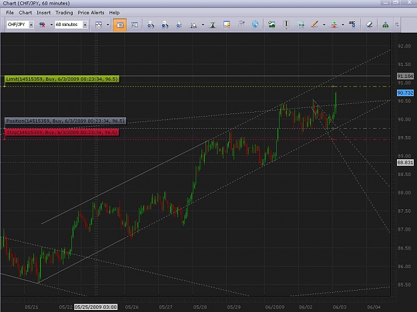417x312 pixels.
Task: Click the chart window key icon
Action: click(227, 25)
